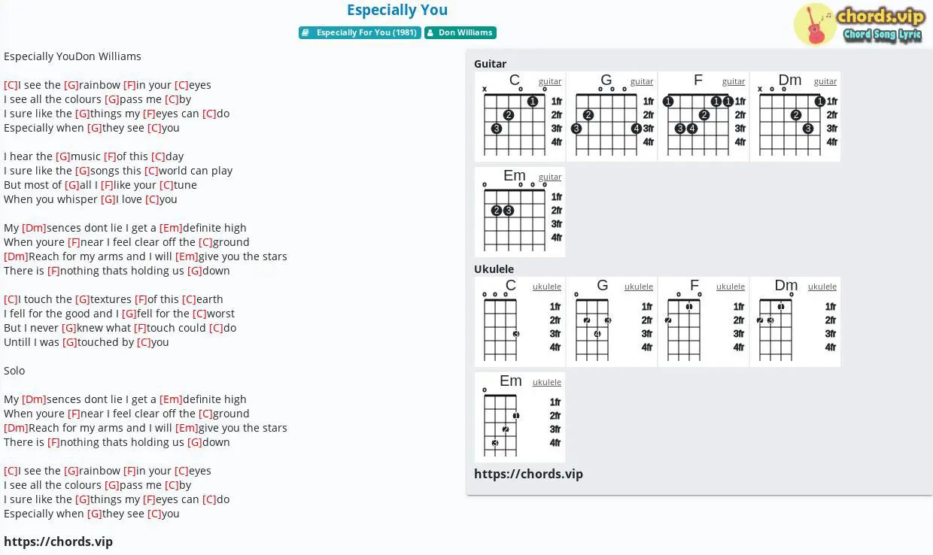Select the ukulele F chord diagram

click(704, 322)
